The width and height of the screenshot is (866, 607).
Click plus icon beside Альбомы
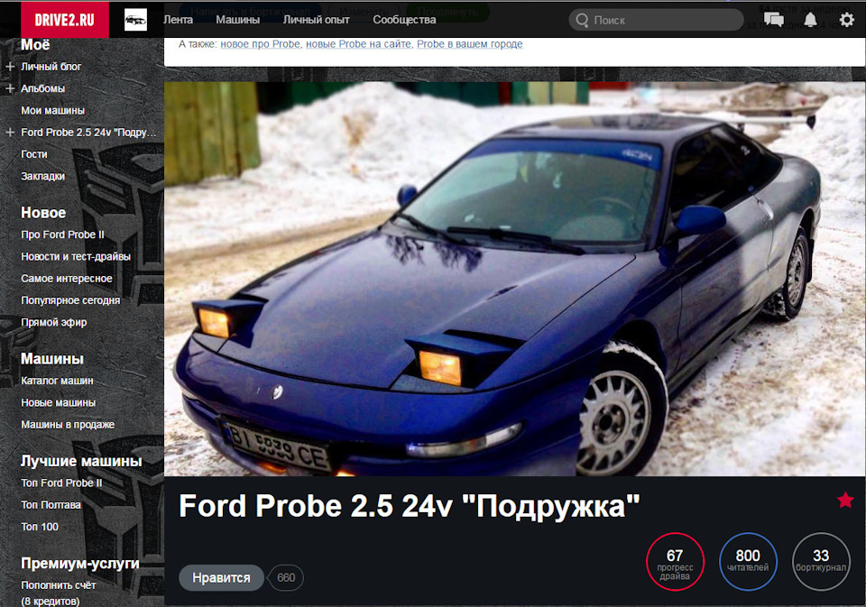pyautogui.click(x=10, y=88)
